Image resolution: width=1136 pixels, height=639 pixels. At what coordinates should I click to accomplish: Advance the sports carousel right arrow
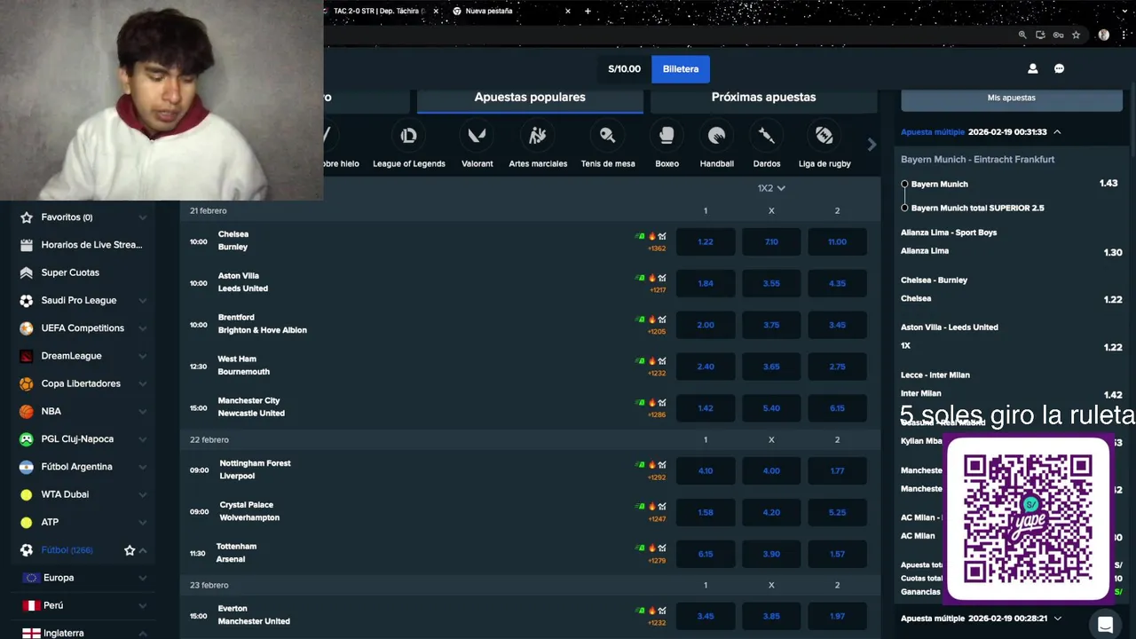pyautogui.click(x=872, y=145)
